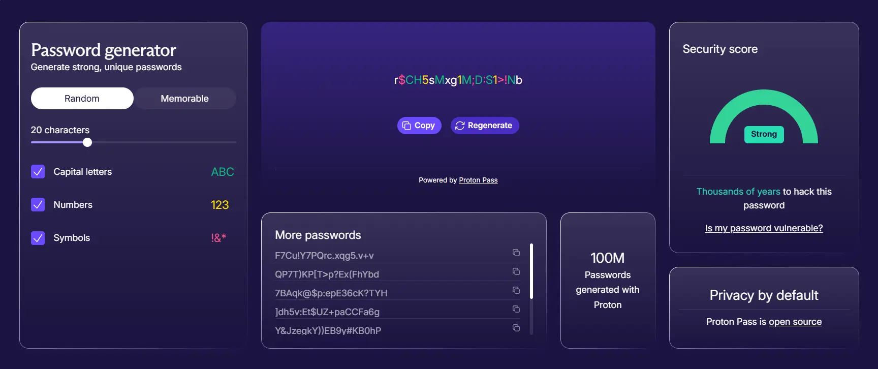Screen dimensions: 878x369
Task: Disable the Capital letters checkbox
Action: tap(38, 172)
